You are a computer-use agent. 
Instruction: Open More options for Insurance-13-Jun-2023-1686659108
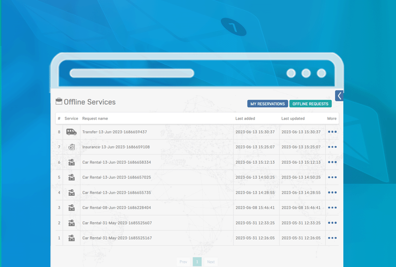coord(332,147)
